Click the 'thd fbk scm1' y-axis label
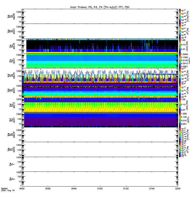190x203 pixels. (x=12, y=120)
